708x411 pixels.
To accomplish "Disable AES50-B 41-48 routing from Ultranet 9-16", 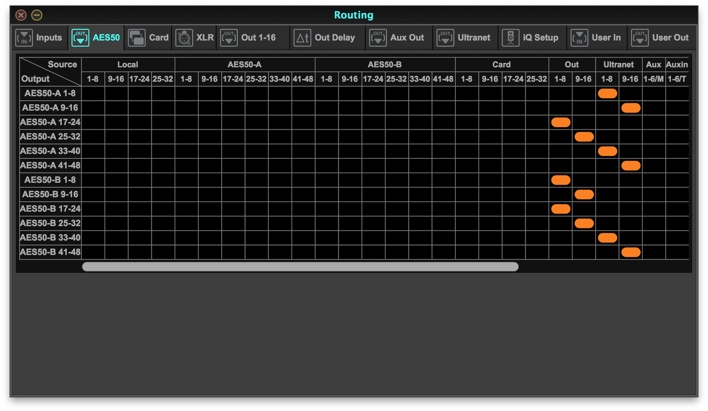I will [631, 252].
